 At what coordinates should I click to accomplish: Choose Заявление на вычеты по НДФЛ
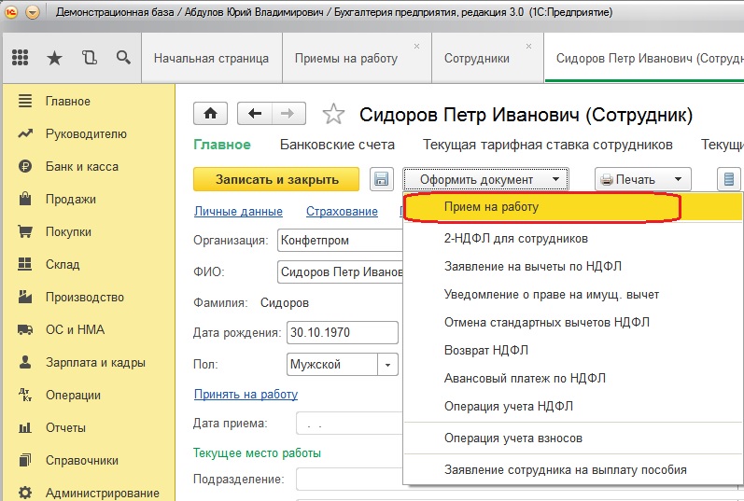(x=572, y=266)
